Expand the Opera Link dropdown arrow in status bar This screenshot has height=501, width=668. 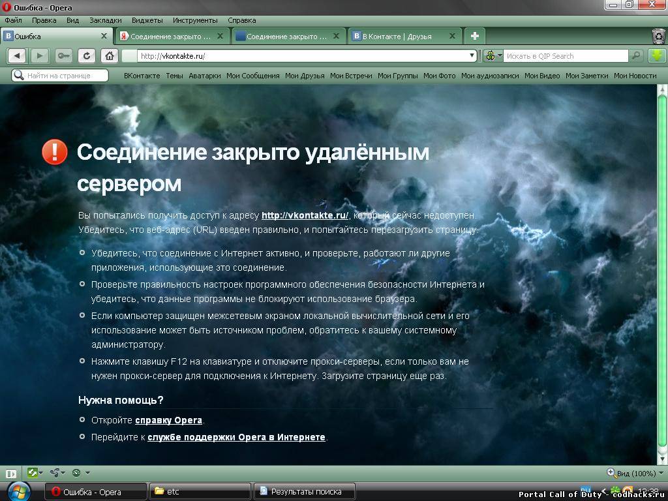pos(41,473)
